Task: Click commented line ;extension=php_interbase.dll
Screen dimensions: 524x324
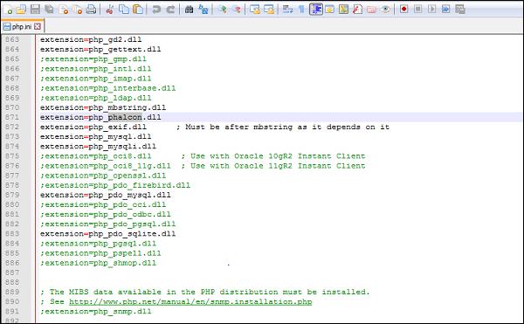Action: pos(108,88)
